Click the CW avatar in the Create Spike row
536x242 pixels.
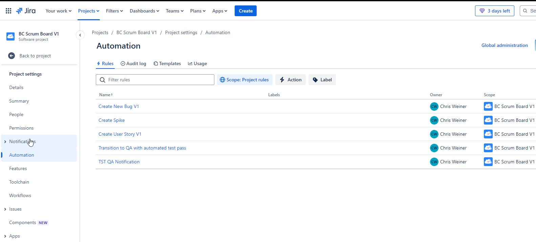(434, 120)
